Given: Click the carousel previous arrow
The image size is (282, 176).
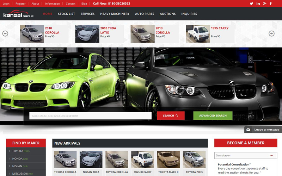Looking at the screenshot, I should 5,33.
